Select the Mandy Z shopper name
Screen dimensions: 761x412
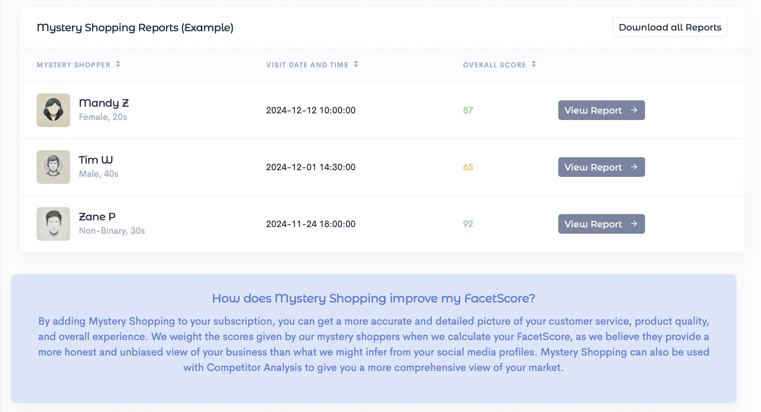[104, 103]
